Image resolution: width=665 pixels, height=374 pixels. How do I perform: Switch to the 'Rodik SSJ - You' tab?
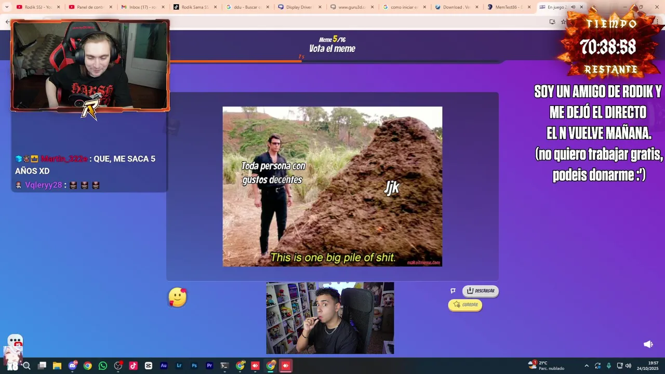click(x=37, y=7)
